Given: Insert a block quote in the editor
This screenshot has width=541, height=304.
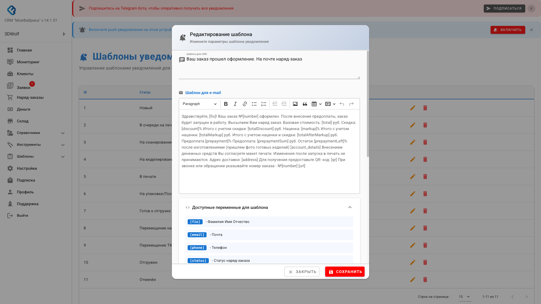Looking at the screenshot, I should point(305,104).
